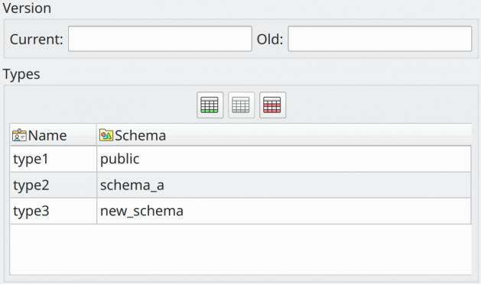Click empty area below the type3 row
The height and width of the screenshot is (284, 481).
click(240, 249)
